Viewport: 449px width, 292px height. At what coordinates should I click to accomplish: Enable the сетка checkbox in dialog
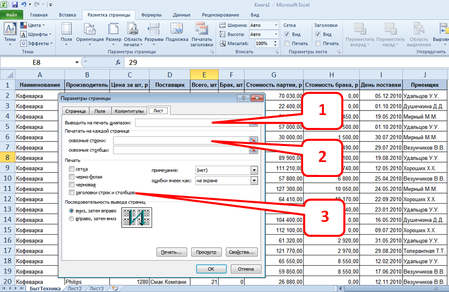click(72, 169)
